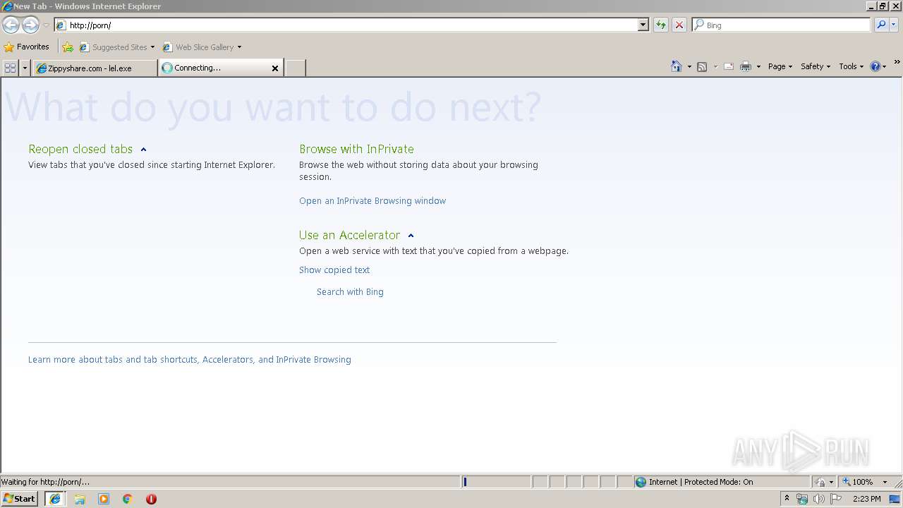Click the Search with Bing link

350,292
